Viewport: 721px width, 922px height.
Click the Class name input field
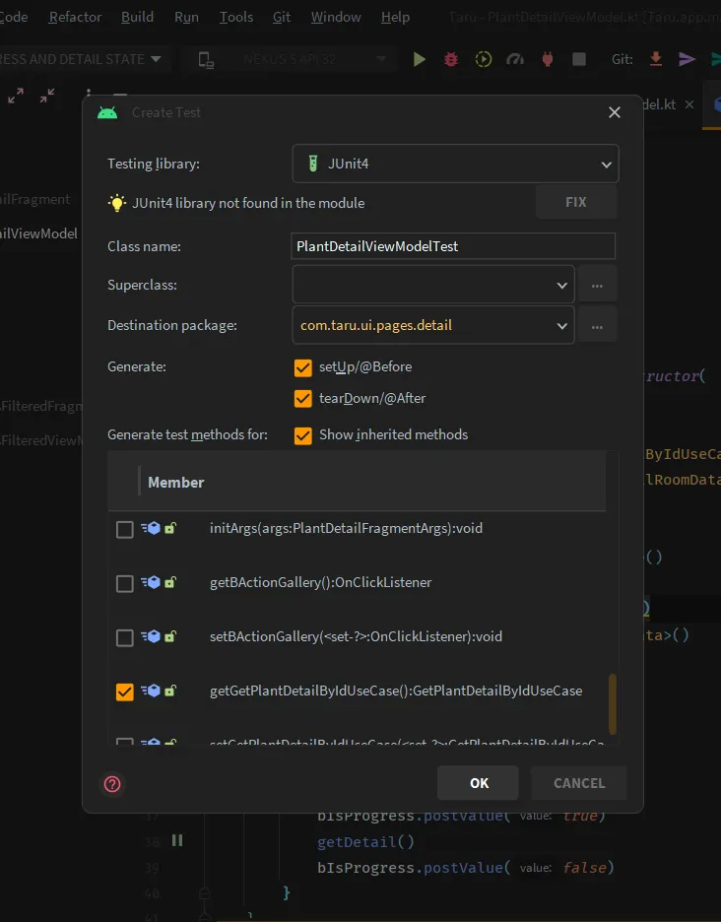453,246
